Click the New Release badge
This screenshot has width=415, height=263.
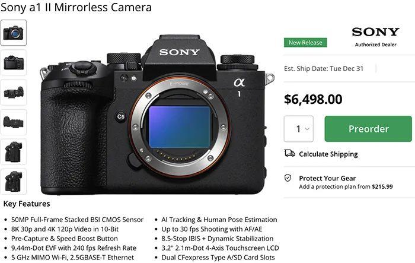tap(305, 43)
